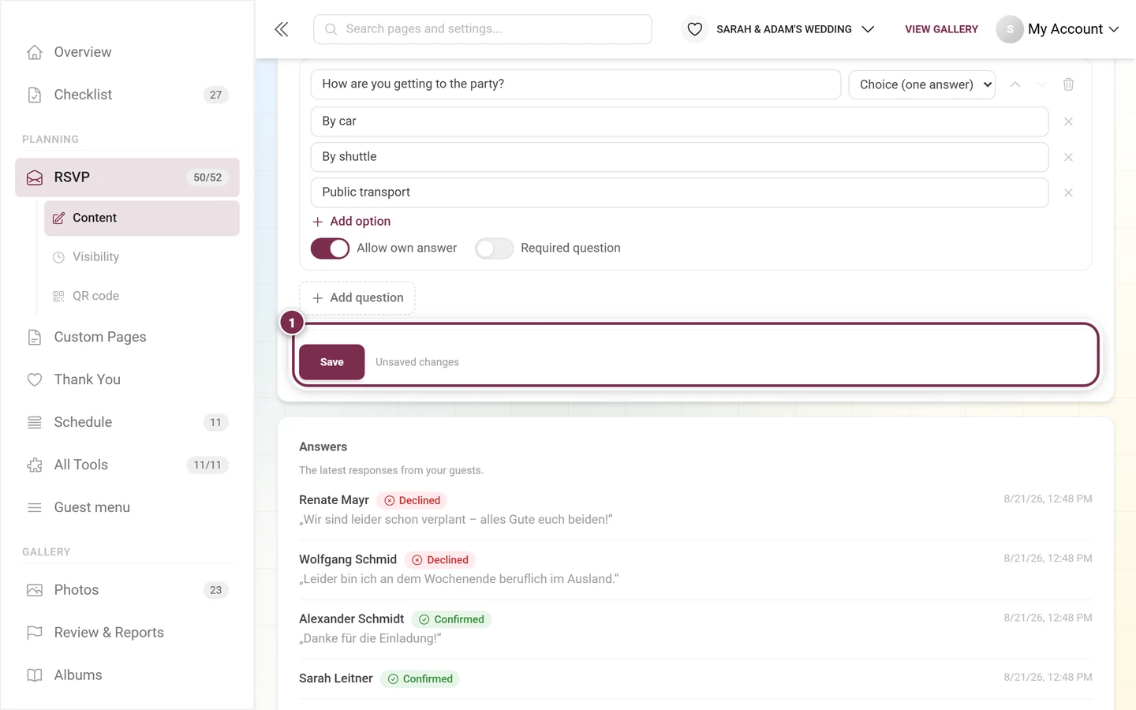Remove the 'By shuttle' option
Screen dimensions: 1136x710
tap(1068, 157)
